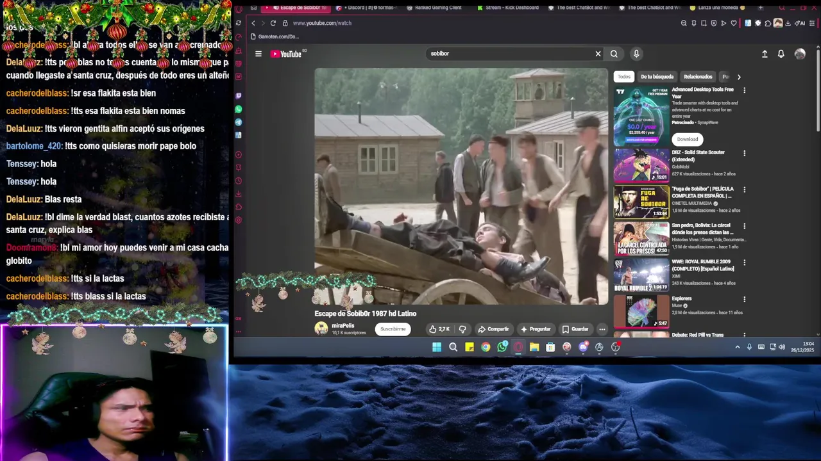Click the ad Download button
This screenshot has height=461, width=821.
tap(688, 139)
